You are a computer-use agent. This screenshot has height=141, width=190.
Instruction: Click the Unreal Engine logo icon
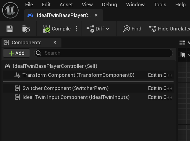(x=10, y=10)
